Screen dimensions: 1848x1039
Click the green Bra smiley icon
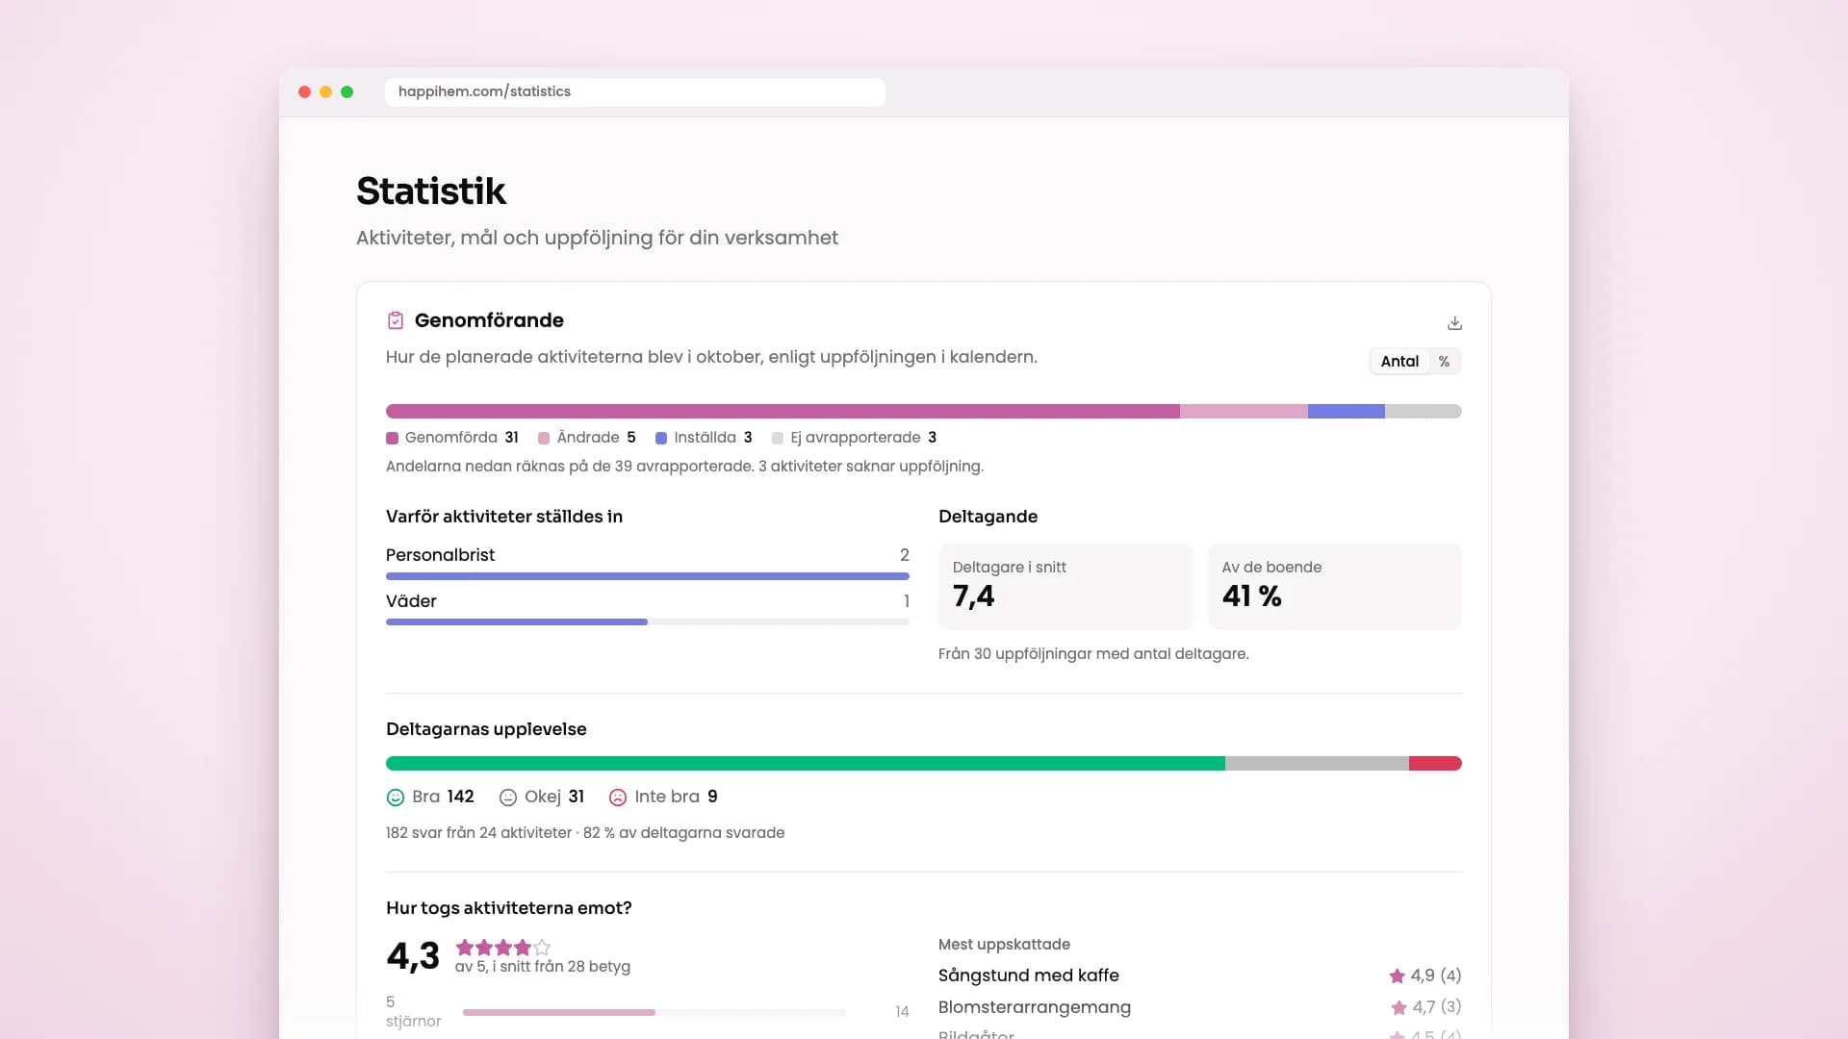[395, 798]
